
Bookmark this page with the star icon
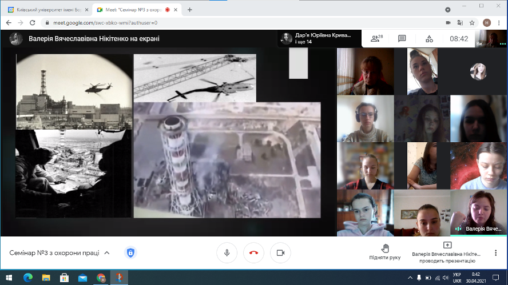(472, 23)
